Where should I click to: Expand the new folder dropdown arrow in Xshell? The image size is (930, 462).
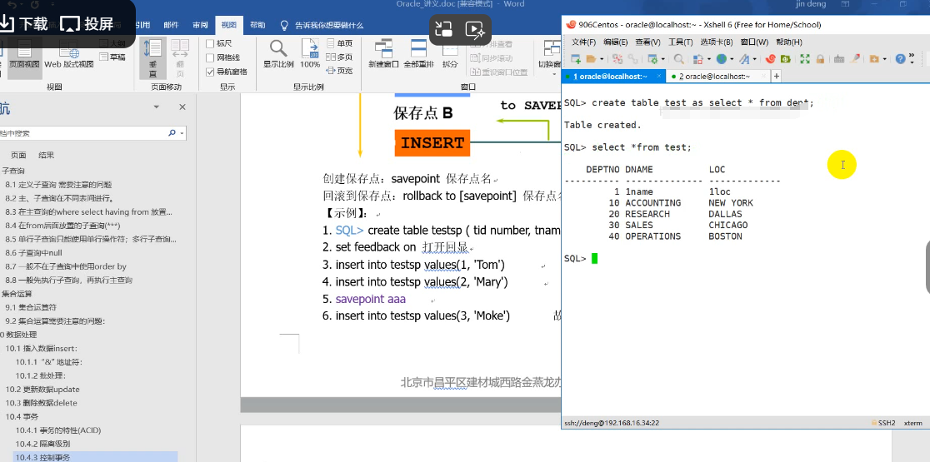coord(884,59)
